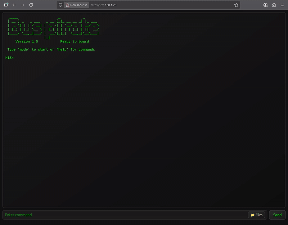Image resolution: width=288 pixels, height=225 pixels.
Task: Open the tracking protection shield icon
Action: point(60,5)
